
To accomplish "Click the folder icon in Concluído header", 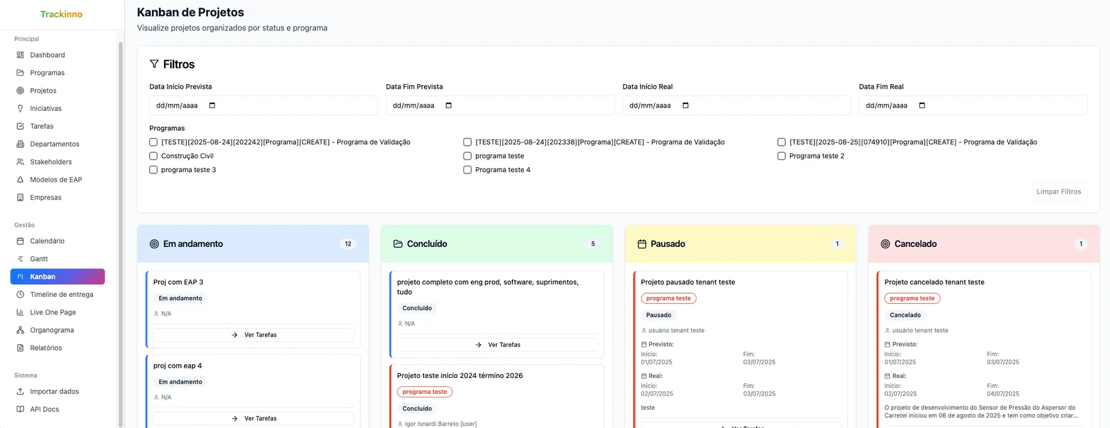I will pos(398,244).
